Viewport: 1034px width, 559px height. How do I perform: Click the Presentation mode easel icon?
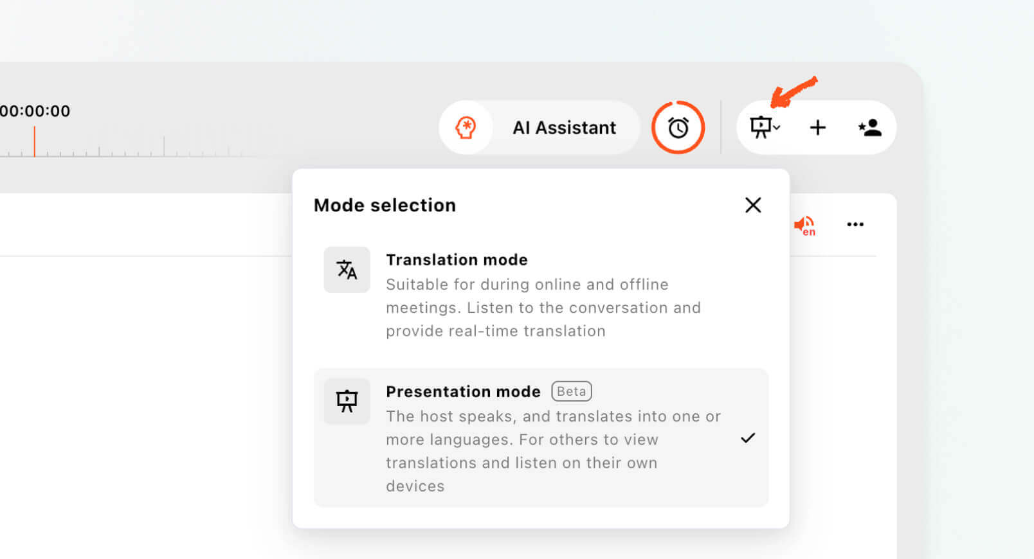[347, 402]
